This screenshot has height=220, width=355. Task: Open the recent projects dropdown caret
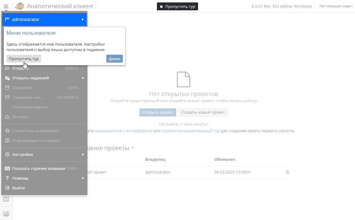point(133,148)
